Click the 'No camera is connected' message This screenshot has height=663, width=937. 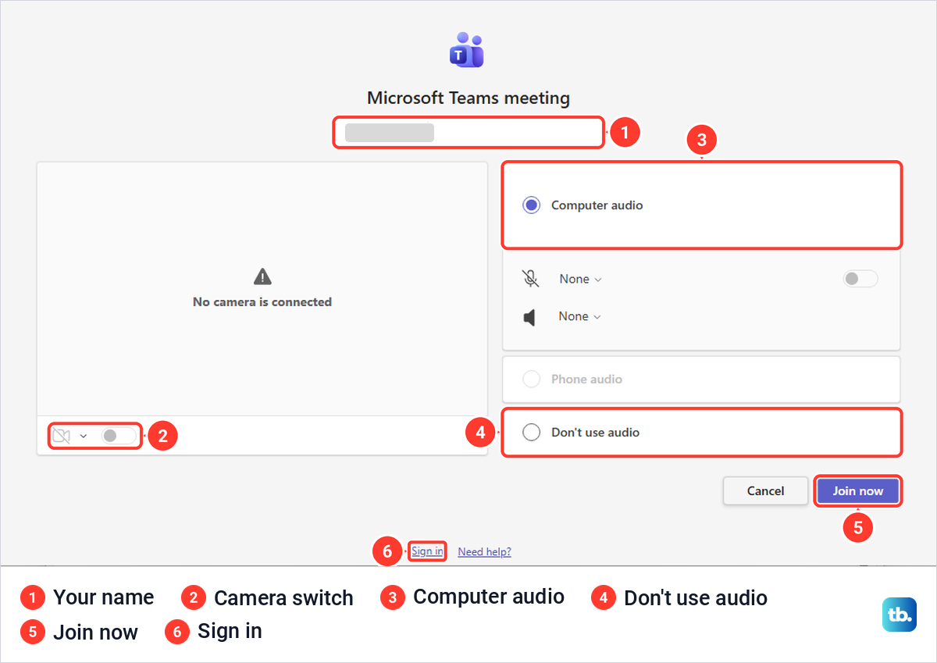point(262,302)
